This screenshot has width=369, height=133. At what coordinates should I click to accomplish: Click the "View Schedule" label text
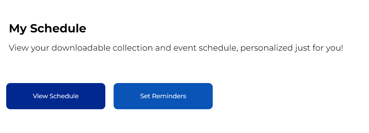tap(56, 96)
